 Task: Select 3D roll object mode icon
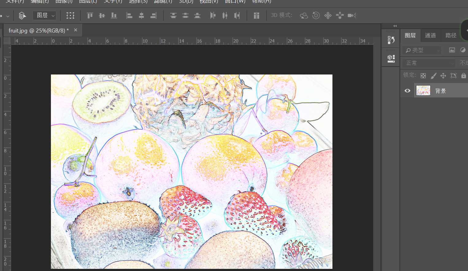316,15
